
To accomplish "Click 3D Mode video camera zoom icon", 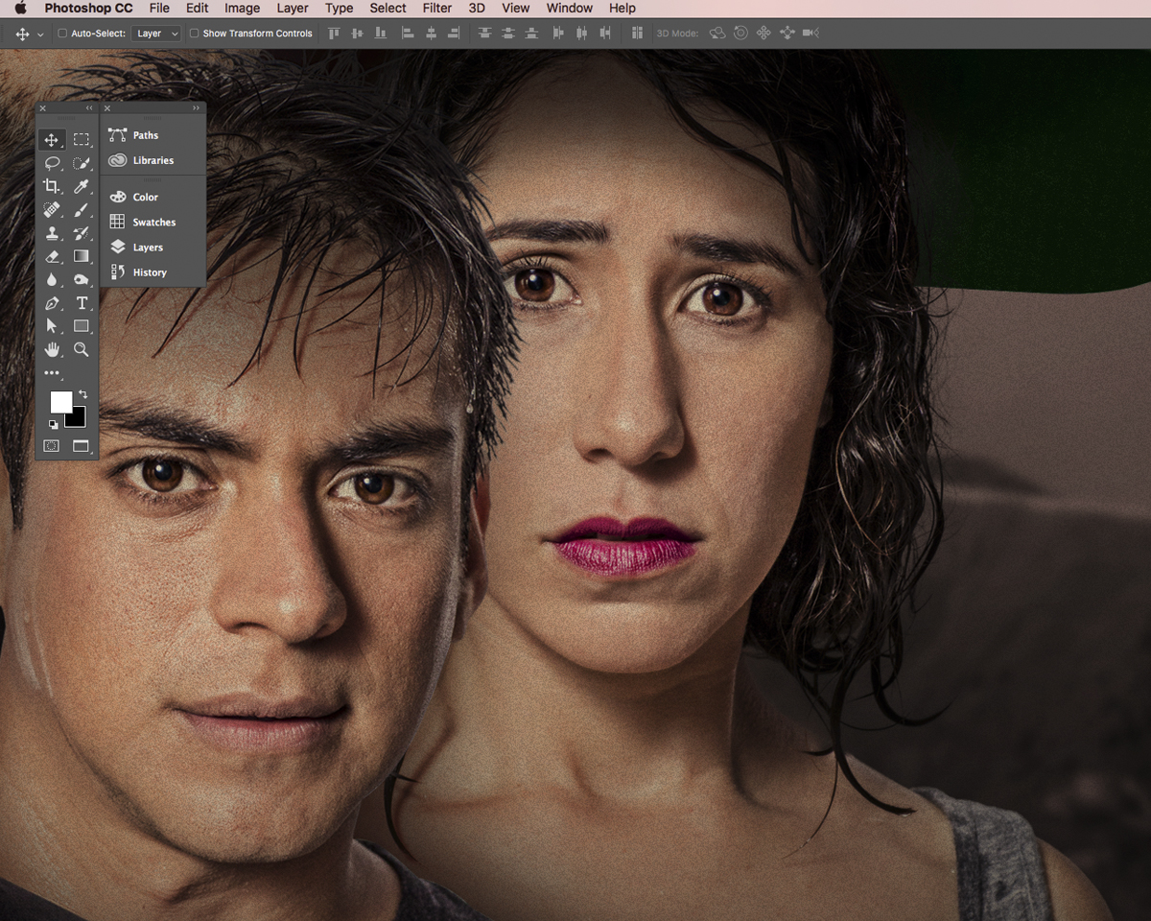I will click(810, 33).
